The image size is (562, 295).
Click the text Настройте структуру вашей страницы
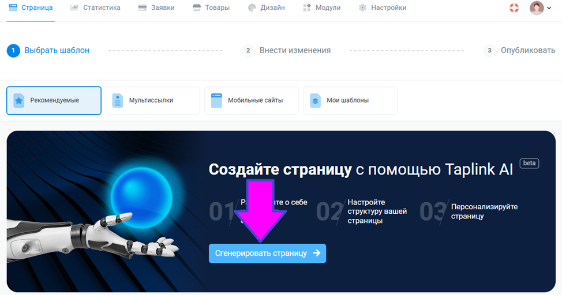377,211
